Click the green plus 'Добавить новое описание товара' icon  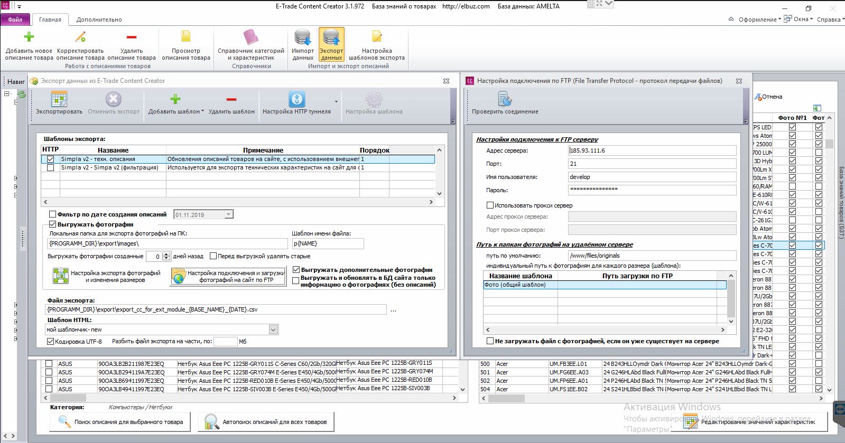[29, 37]
